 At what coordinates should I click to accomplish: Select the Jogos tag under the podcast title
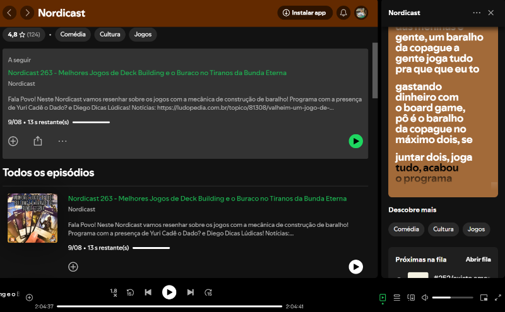(143, 35)
